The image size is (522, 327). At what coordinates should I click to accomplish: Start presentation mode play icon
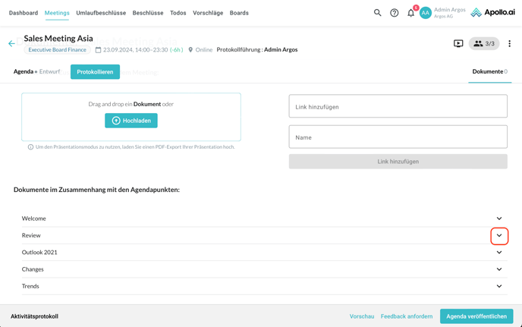(458, 44)
